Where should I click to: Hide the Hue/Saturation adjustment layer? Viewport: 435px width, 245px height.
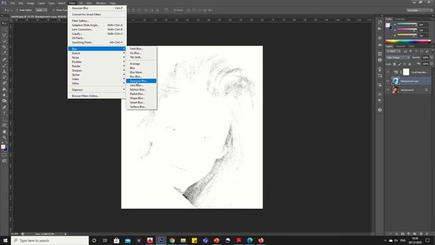pos(388,72)
